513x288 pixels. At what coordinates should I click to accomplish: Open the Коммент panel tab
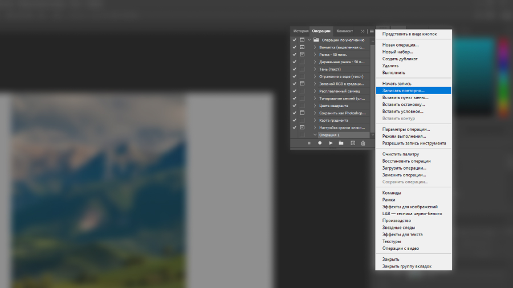click(x=344, y=31)
